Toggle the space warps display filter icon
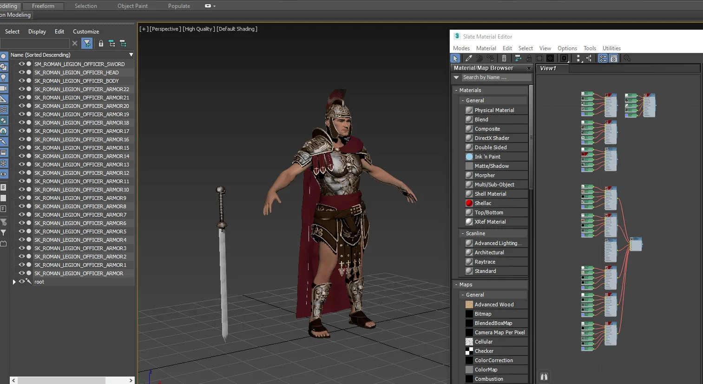This screenshot has width=703, height=384. [3, 110]
